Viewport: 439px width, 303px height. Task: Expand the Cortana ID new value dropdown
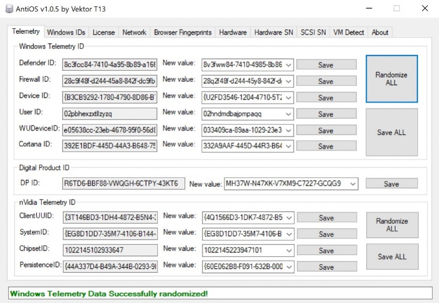(x=289, y=146)
